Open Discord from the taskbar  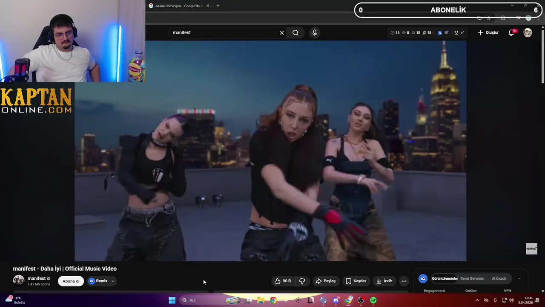(x=336, y=300)
